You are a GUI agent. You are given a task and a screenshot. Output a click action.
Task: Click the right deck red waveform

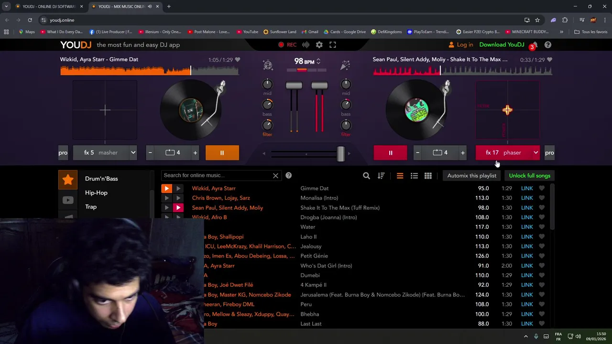pyautogui.click(x=462, y=71)
